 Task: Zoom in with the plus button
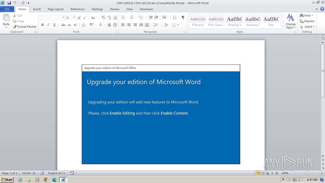(322, 173)
